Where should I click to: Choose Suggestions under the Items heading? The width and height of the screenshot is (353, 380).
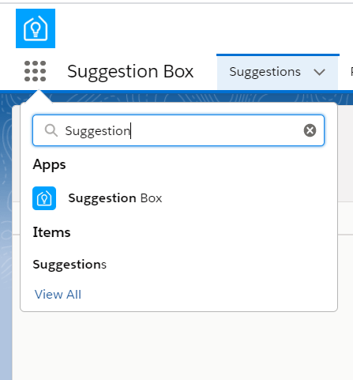coord(69,265)
